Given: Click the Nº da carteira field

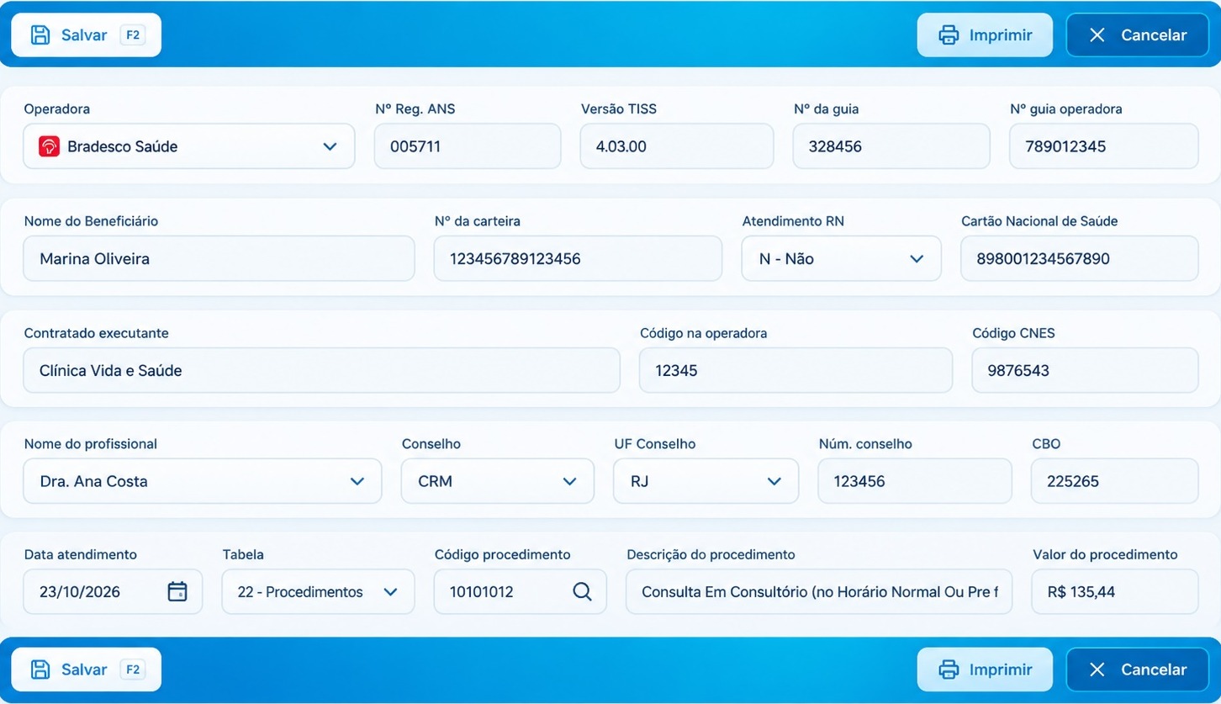Looking at the screenshot, I should (578, 259).
